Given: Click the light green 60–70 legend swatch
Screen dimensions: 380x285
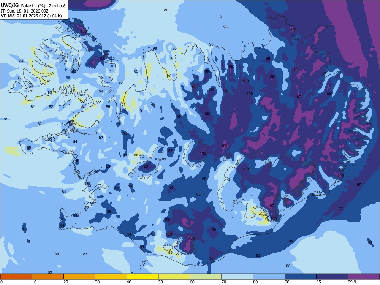Looking at the screenshot, I should tap(206, 277).
